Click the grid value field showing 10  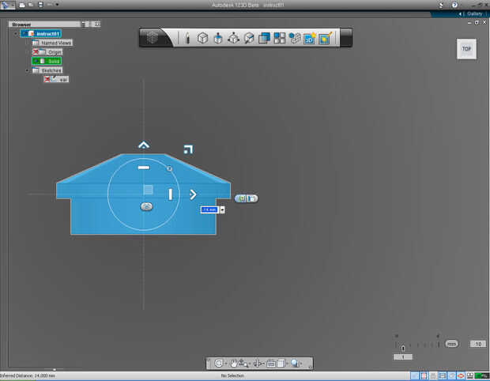(x=478, y=344)
